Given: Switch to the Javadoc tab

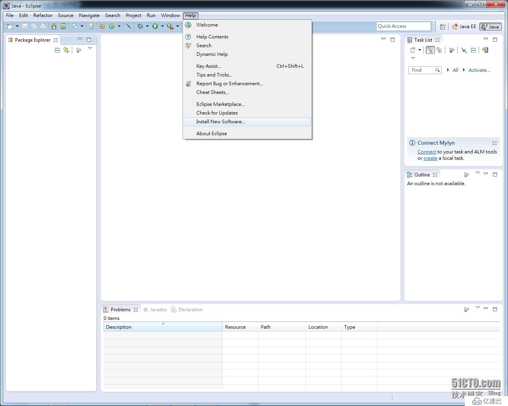Looking at the screenshot, I should (x=155, y=310).
